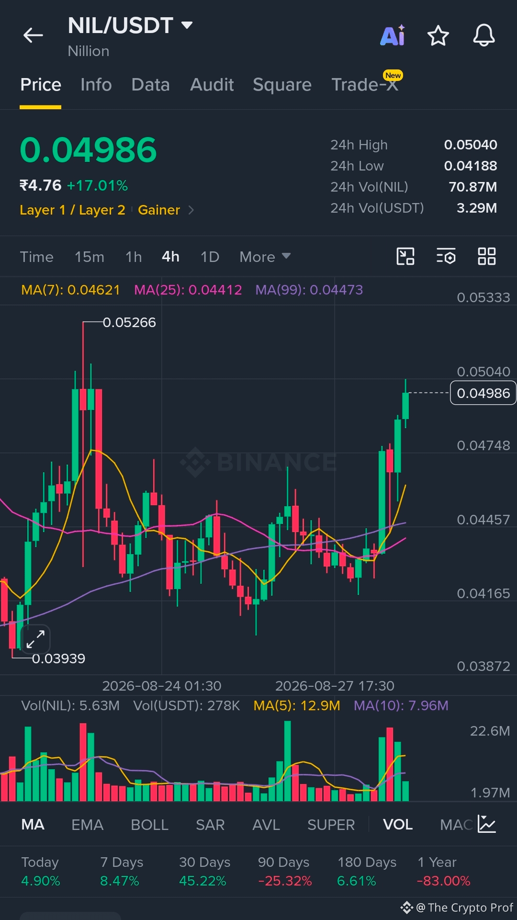
Task: Tap the 90 Days -25.32% performance
Action: (x=285, y=871)
